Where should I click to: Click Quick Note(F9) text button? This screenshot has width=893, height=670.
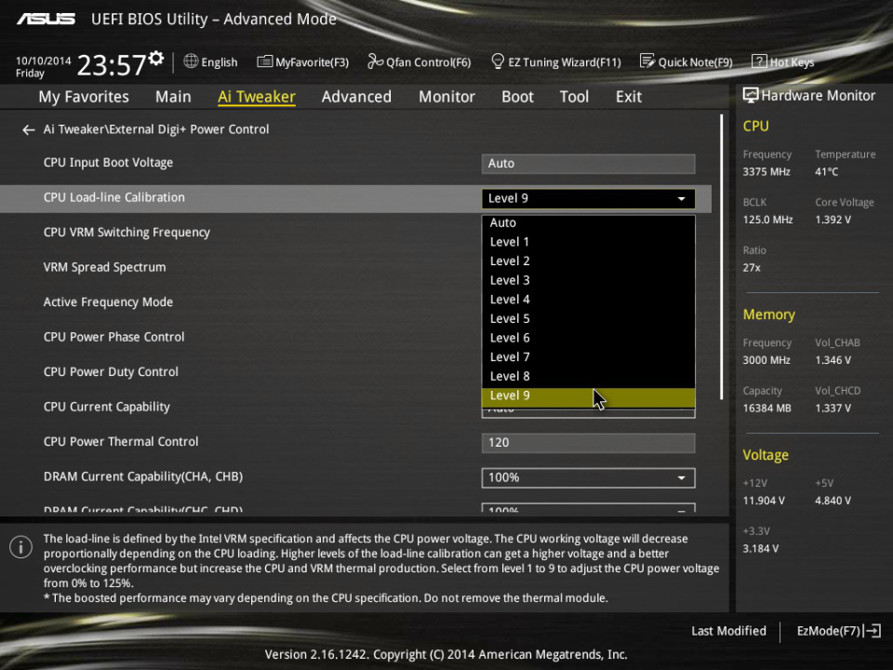coord(696,62)
